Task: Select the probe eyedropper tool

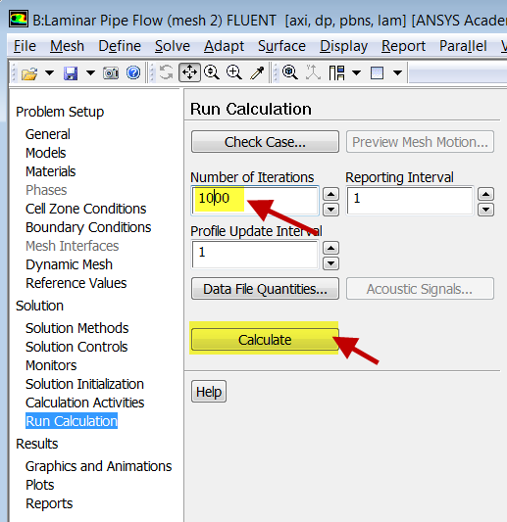Action: [x=257, y=72]
